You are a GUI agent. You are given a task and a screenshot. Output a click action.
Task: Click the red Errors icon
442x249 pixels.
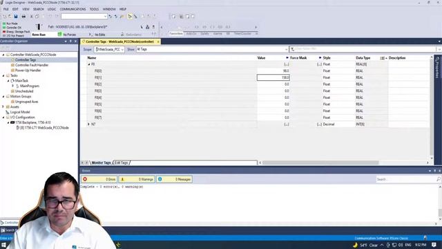tap(85, 179)
